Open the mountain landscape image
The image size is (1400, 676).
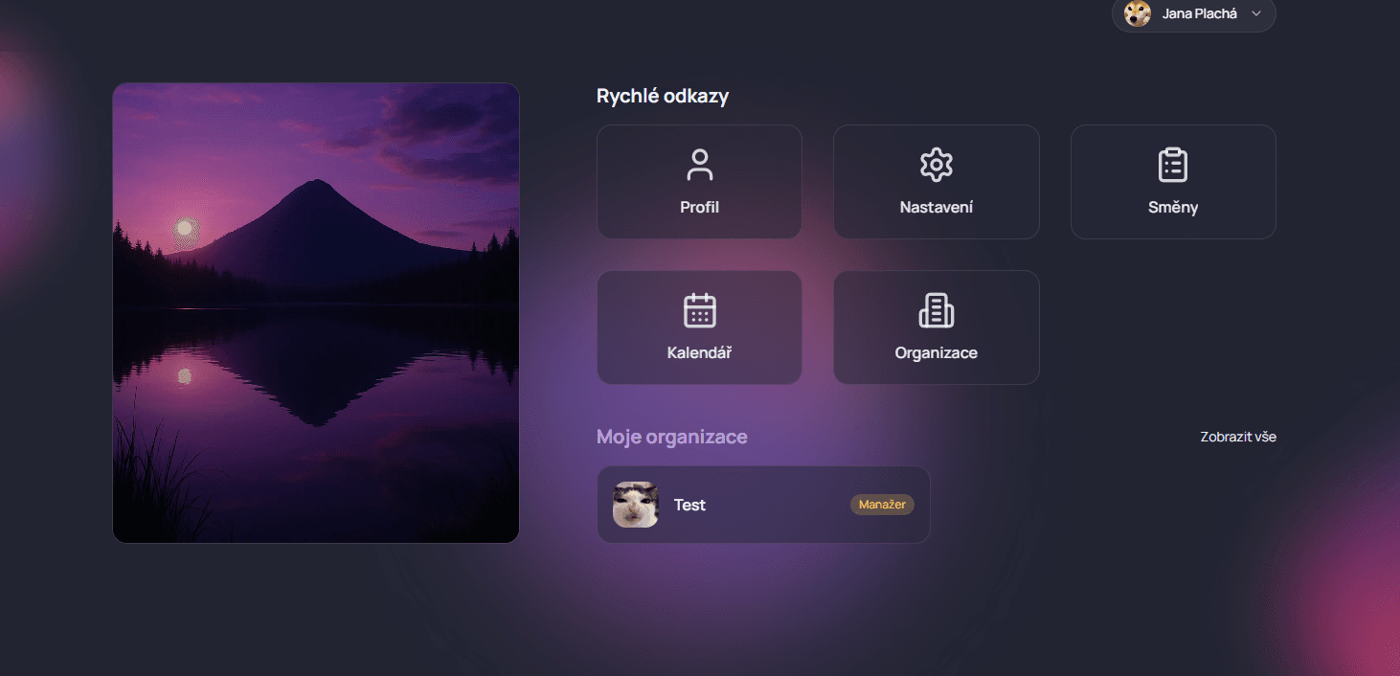pyautogui.click(x=316, y=312)
